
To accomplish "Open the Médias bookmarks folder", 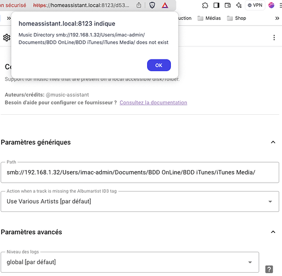I will coord(209,18).
